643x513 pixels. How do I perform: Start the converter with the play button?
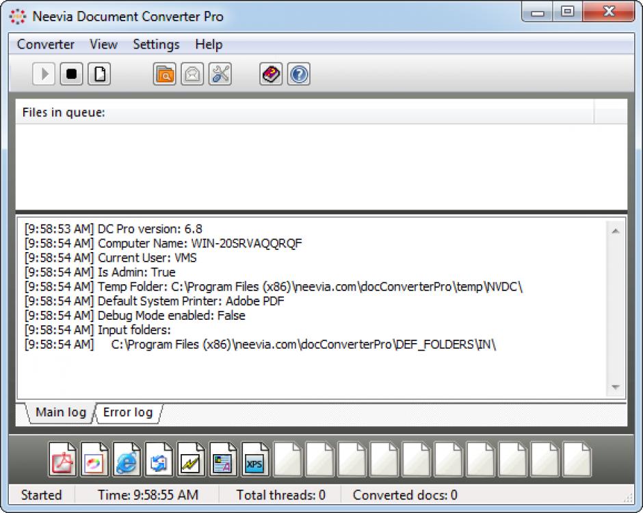tap(44, 75)
